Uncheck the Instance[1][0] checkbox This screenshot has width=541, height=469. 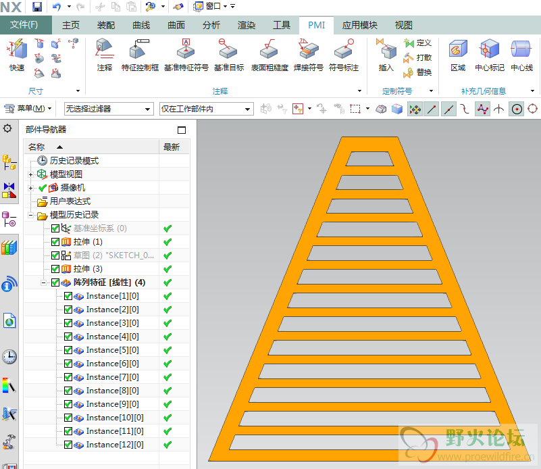click(x=68, y=296)
